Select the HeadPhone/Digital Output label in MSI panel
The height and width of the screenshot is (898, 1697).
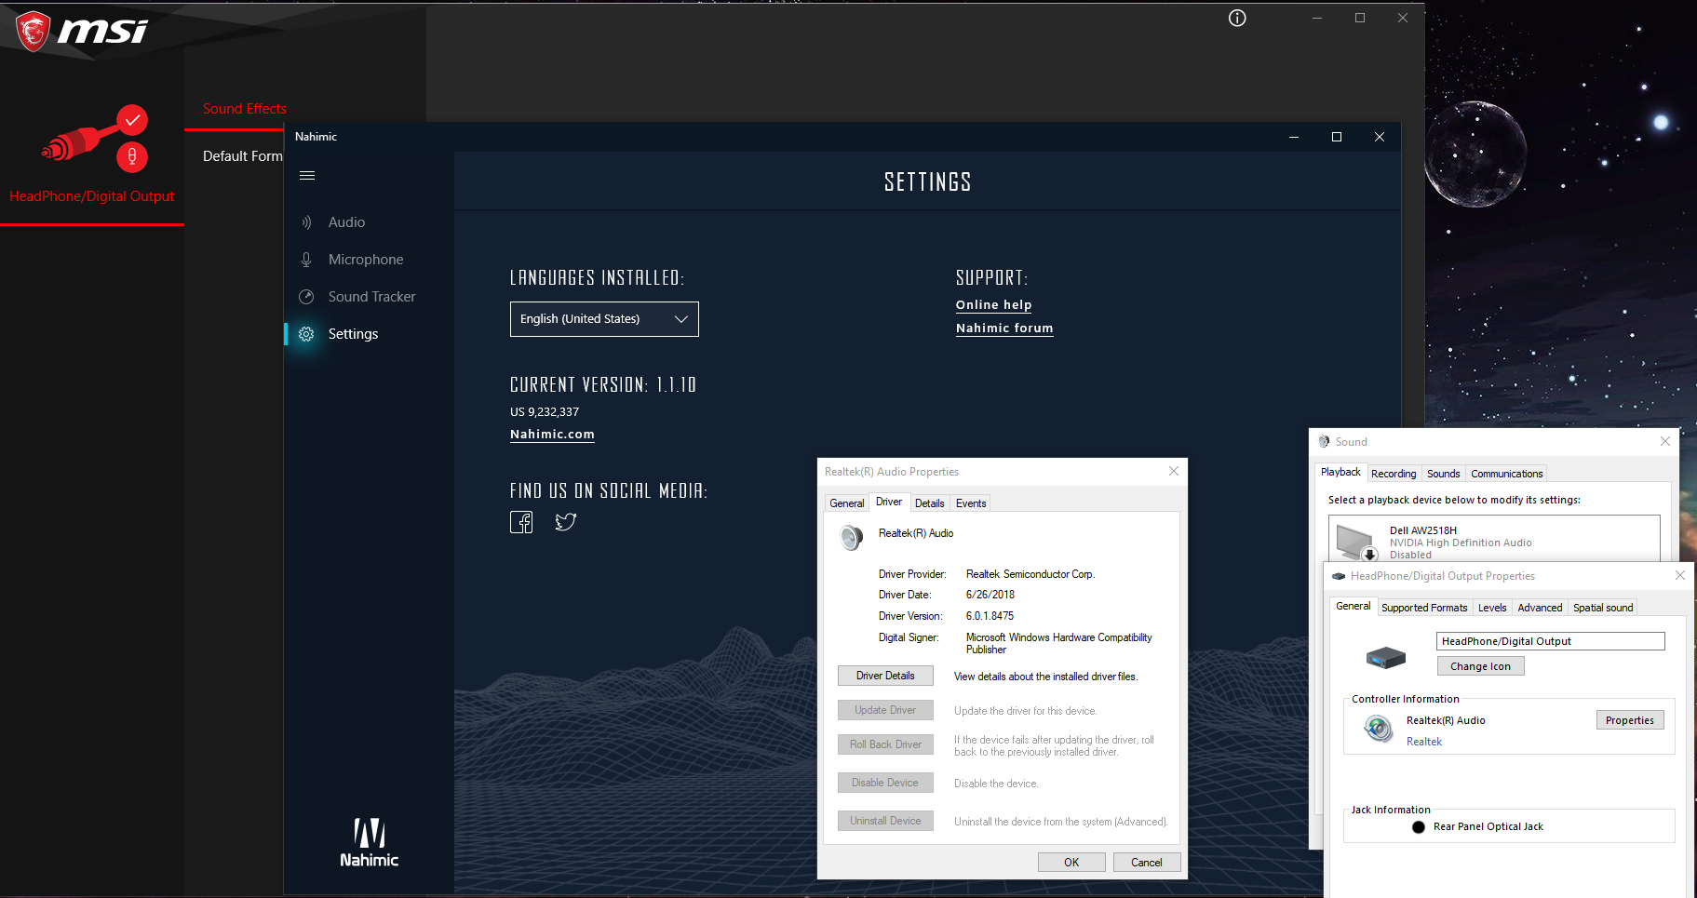pyautogui.click(x=92, y=196)
